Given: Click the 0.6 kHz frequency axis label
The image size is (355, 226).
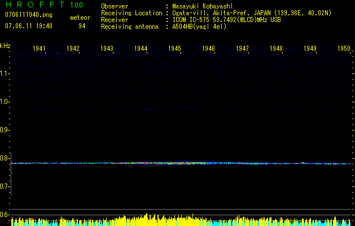Looking at the screenshot, I should click(x=5, y=215).
